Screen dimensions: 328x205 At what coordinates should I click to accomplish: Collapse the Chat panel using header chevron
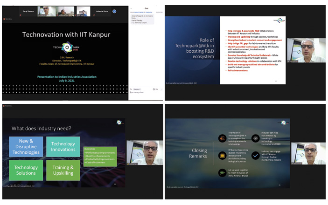coord(132,8)
